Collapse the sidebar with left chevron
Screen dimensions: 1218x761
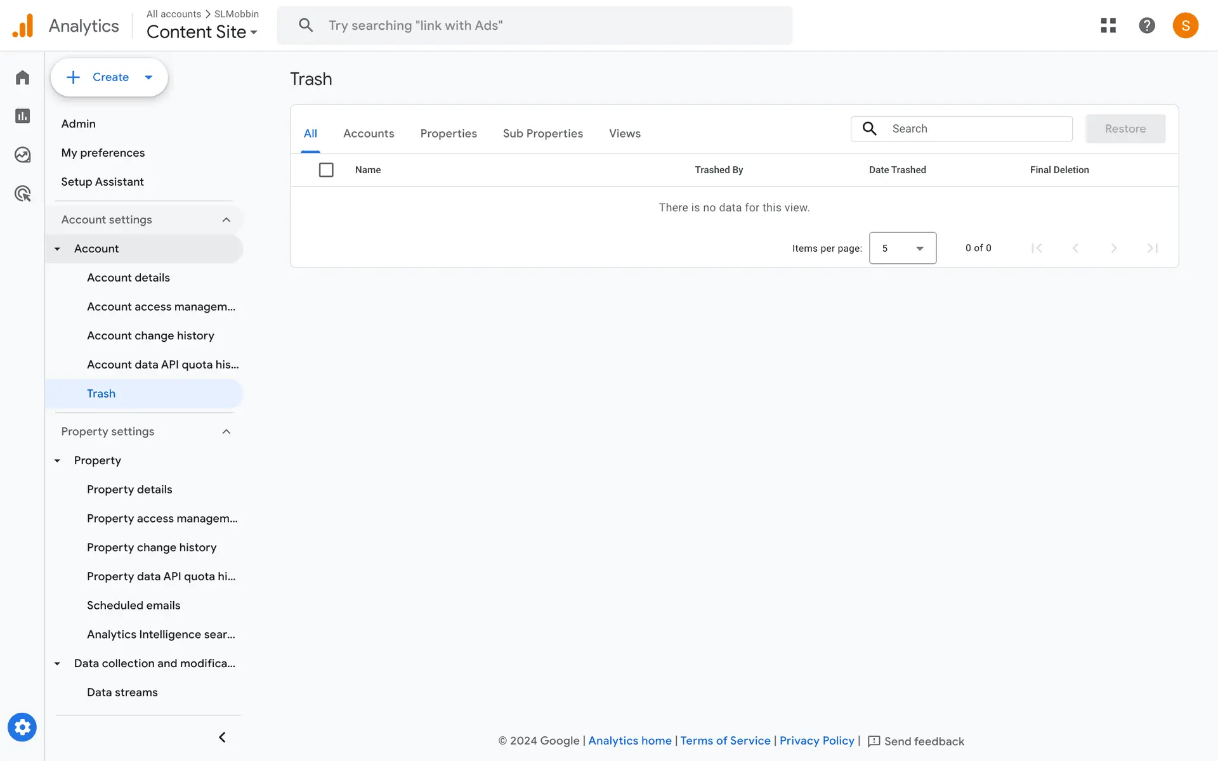[x=222, y=737]
